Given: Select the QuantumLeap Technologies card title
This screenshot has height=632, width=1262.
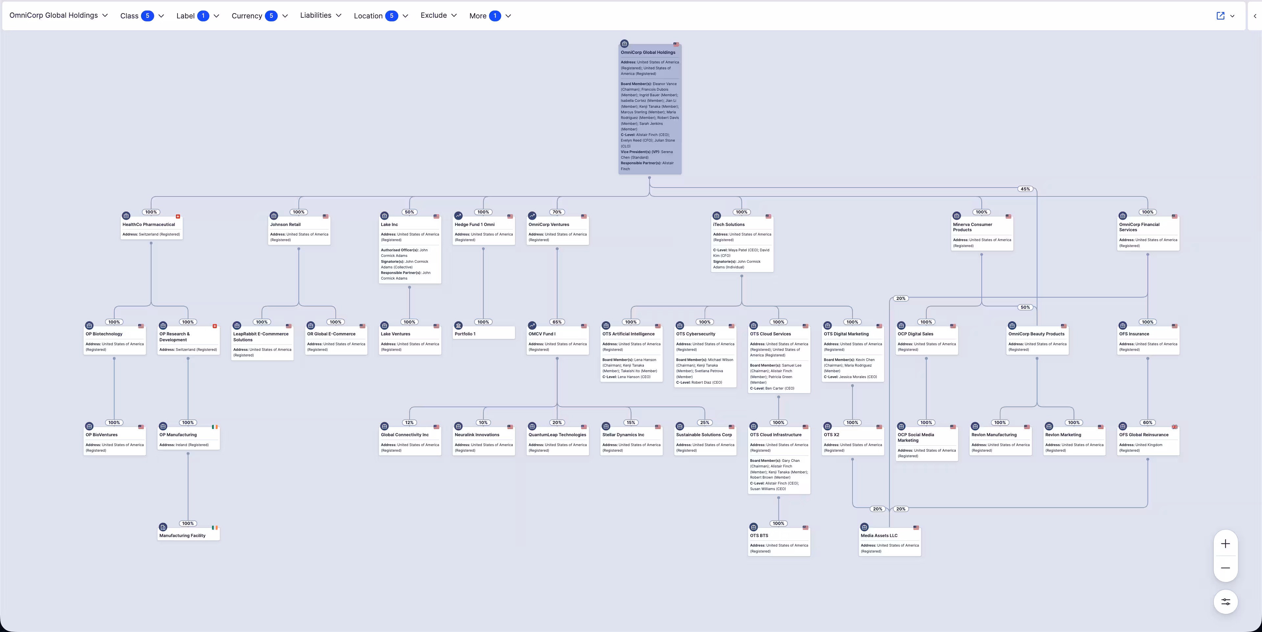Looking at the screenshot, I should [557, 435].
